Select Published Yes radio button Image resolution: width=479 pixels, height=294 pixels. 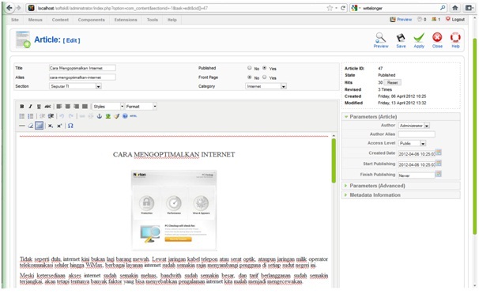coord(265,68)
